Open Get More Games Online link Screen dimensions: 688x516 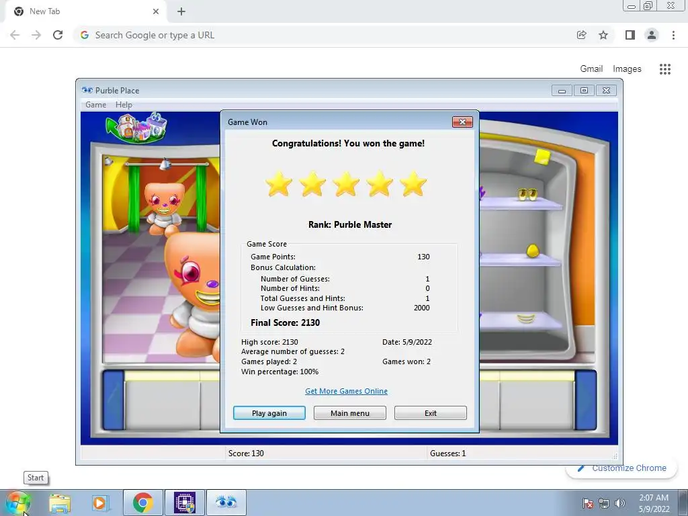(346, 391)
